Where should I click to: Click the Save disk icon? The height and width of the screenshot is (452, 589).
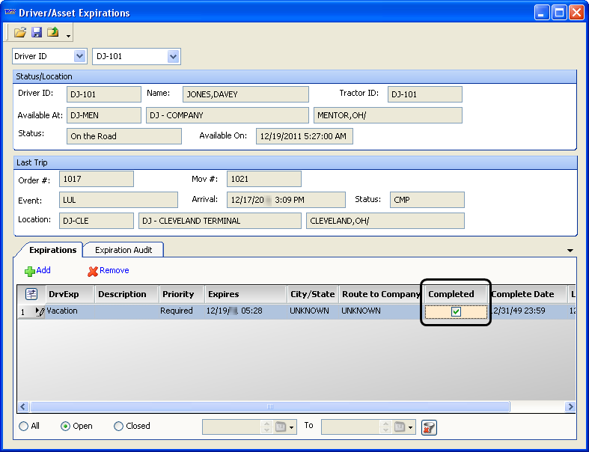[x=37, y=33]
